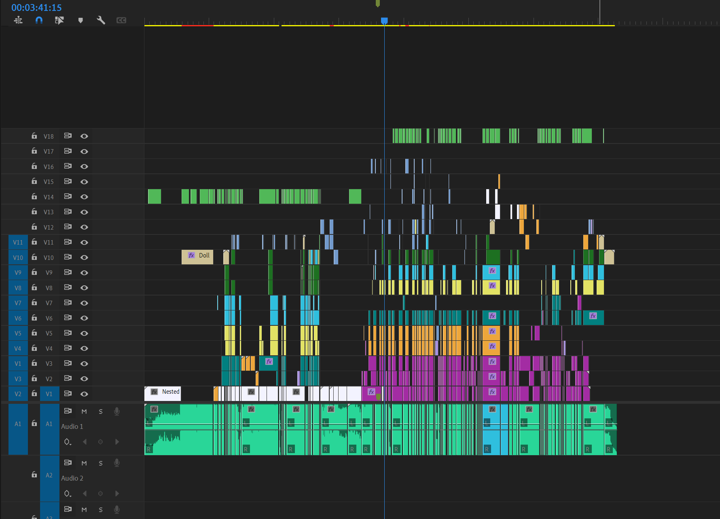This screenshot has height=519, width=720.
Task: Open the Show Keyframes dropdown on Audio 2
Action: pos(68,494)
